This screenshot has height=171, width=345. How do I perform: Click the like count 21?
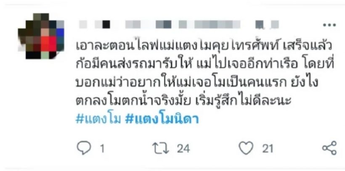point(268,149)
